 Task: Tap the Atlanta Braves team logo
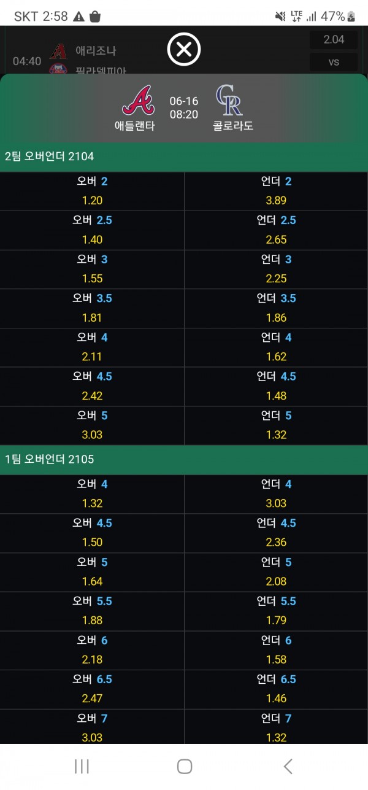pyautogui.click(x=137, y=101)
